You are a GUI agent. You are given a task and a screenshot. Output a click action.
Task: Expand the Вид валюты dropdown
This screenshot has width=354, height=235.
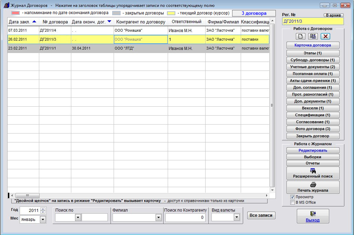tap(237, 217)
